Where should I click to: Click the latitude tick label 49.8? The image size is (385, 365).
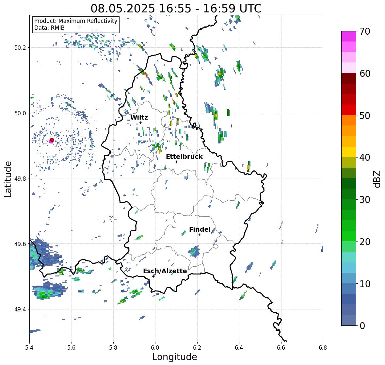[21, 178]
